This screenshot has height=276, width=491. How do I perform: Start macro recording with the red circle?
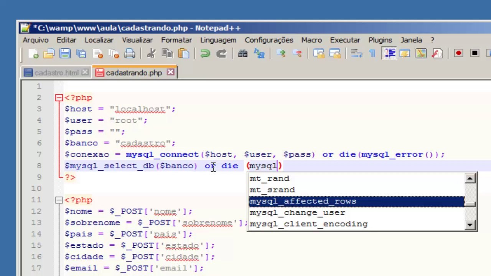click(458, 53)
